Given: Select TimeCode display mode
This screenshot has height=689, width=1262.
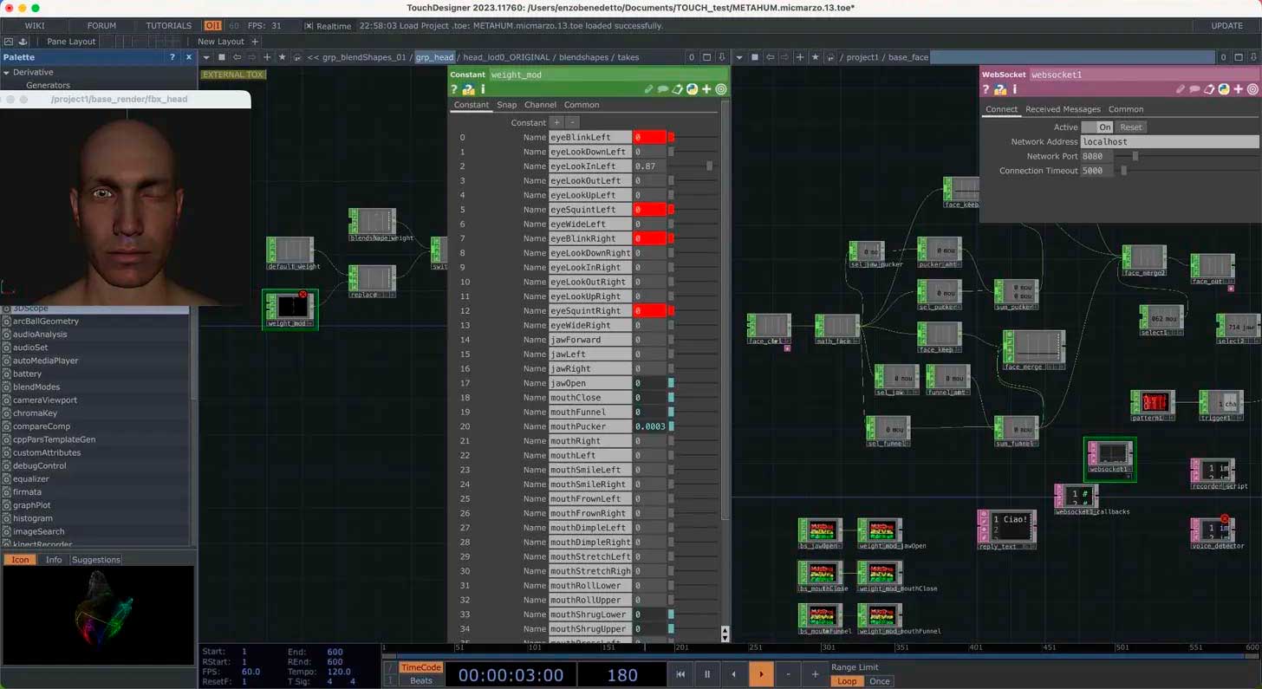Looking at the screenshot, I should [421, 667].
